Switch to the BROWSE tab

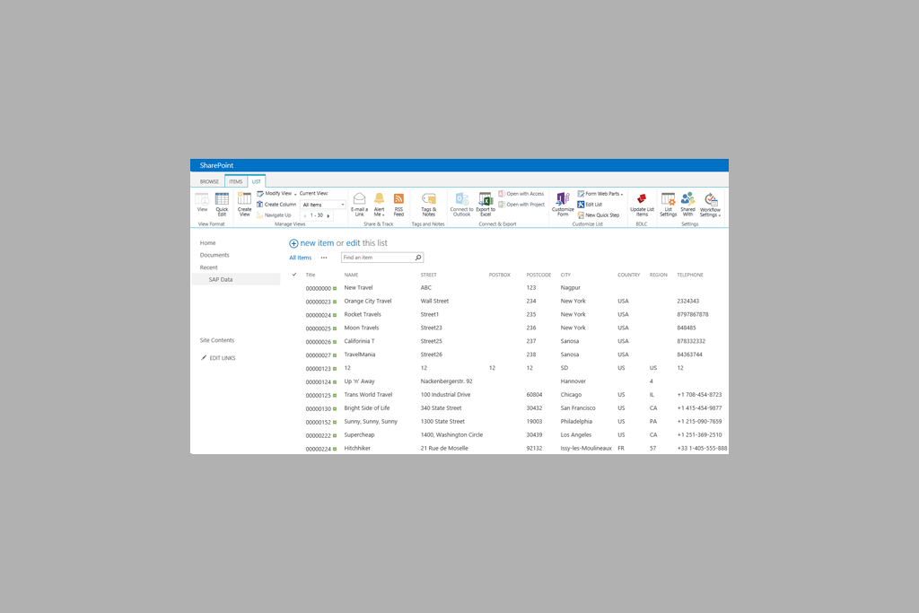(209, 181)
